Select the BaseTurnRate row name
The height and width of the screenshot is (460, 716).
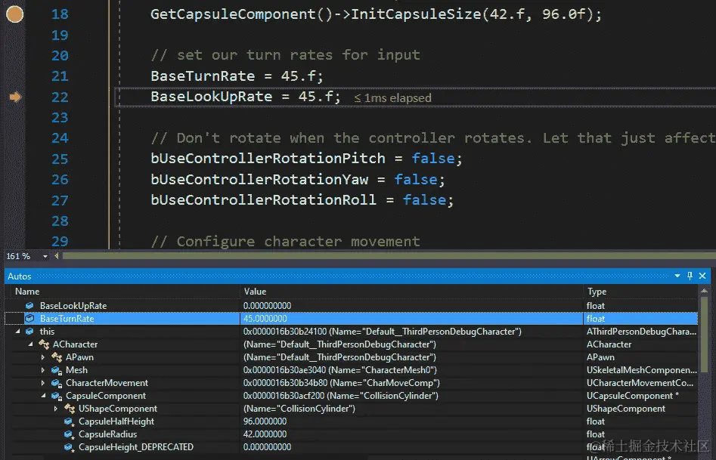tap(67, 319)
